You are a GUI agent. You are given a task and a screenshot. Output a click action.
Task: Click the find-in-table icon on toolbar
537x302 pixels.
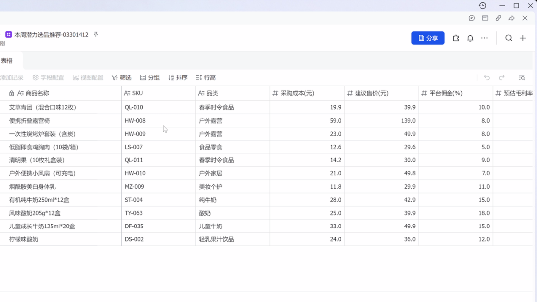click(522, 78)
